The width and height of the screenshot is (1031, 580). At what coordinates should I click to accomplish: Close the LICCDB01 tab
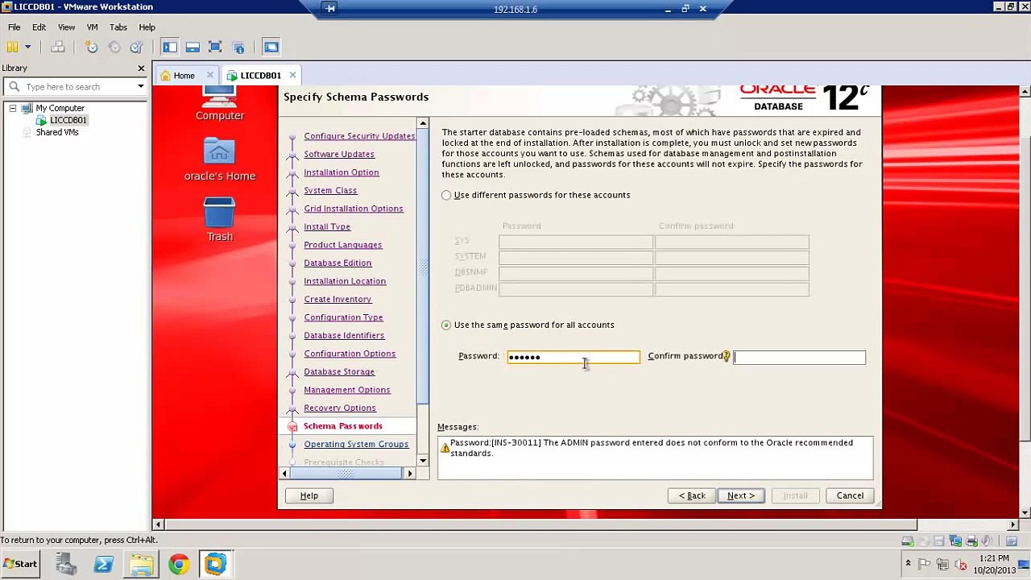point(292,76)
